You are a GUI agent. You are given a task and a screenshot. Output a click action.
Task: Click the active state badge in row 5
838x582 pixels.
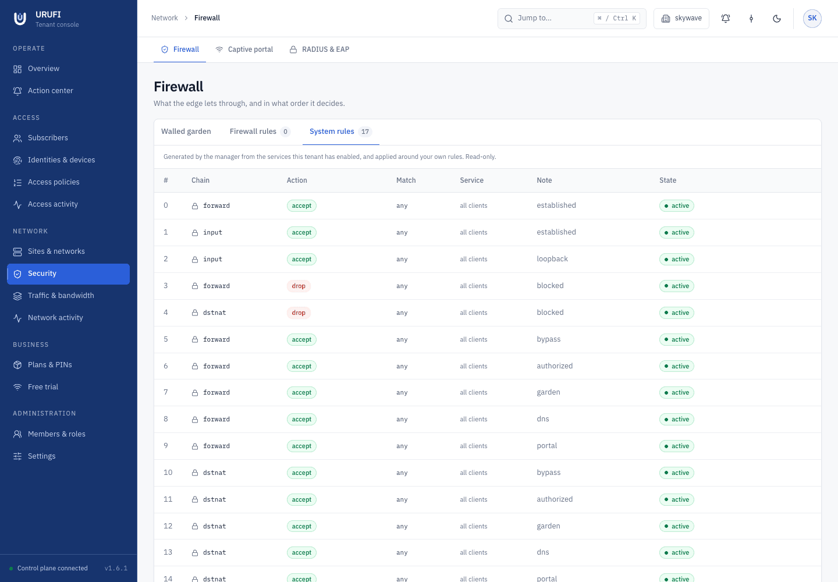(677, 340)
